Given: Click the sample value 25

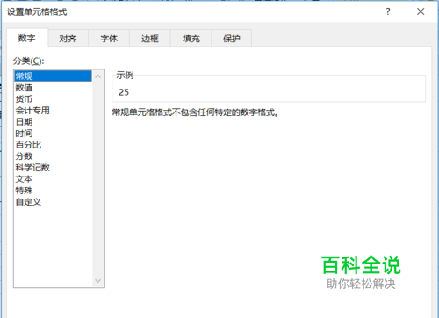Looking at the screenshot, I should pyautogui.click(x=124, y=92).
